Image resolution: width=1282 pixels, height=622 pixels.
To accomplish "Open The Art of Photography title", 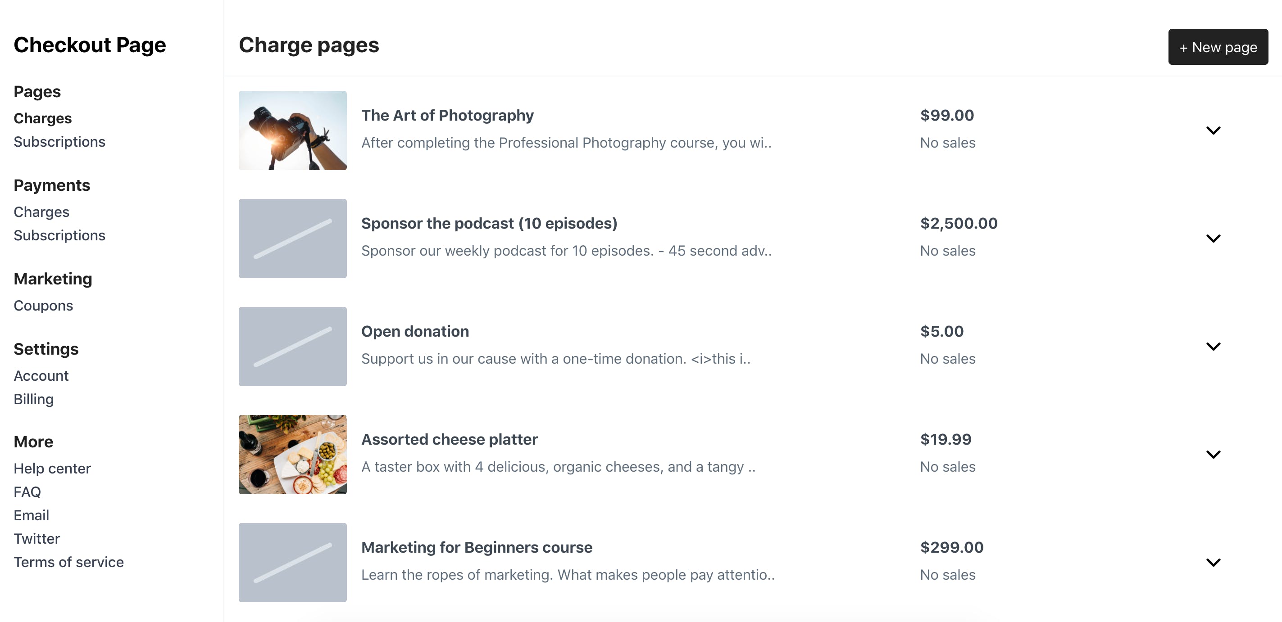I will click(x=447, y=115).
